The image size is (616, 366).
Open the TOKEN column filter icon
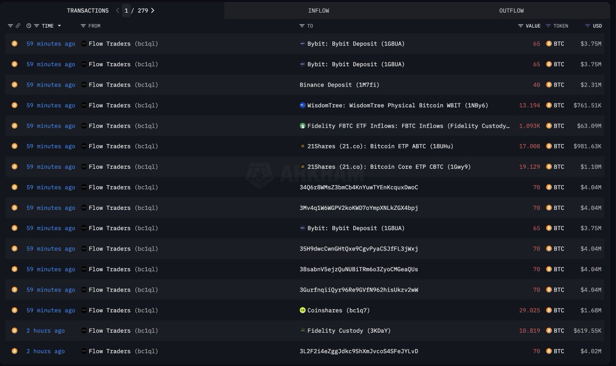[x=548, y=26]
